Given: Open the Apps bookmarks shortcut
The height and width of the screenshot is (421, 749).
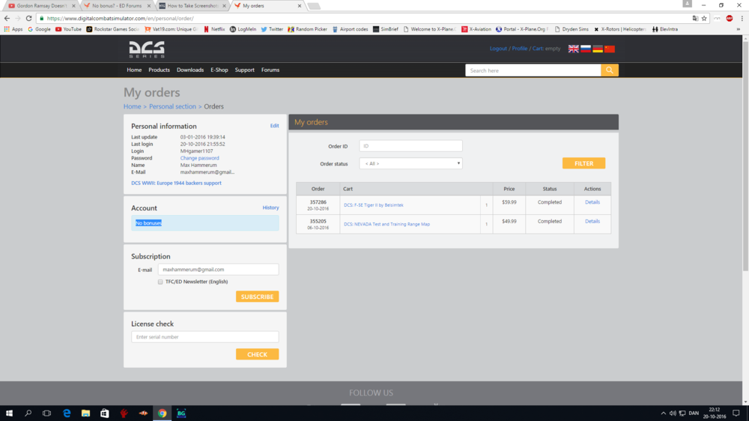Looking at the screenshot, I should pyautogui.click(x=13, y=29).
